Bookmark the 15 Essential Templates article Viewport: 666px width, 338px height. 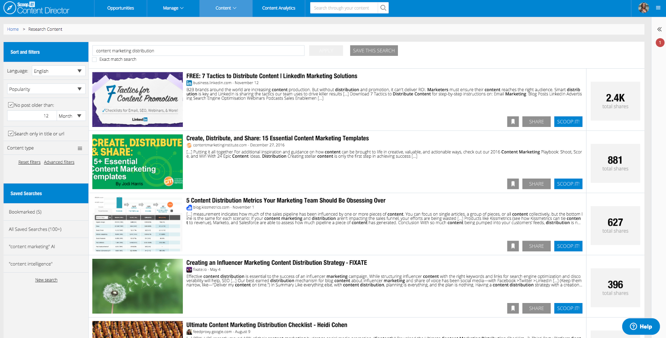tap(513, 184)
